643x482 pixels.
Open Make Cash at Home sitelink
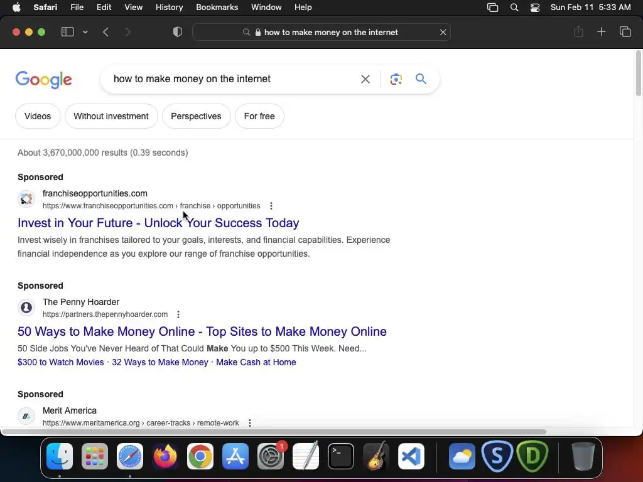tap(256, 362)
